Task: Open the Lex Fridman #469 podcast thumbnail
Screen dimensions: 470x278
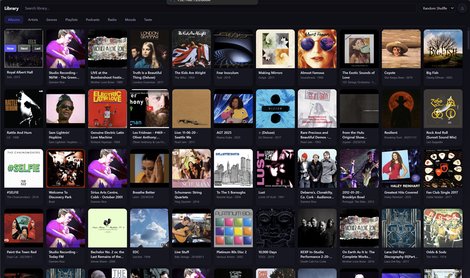Action: tap(150, 109)
